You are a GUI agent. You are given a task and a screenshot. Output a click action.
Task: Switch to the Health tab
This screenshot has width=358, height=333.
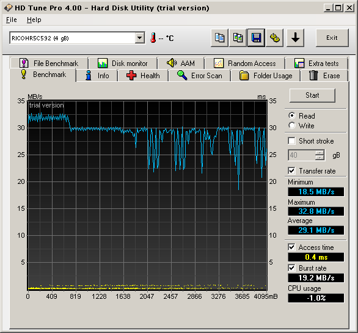click(143, 76)
